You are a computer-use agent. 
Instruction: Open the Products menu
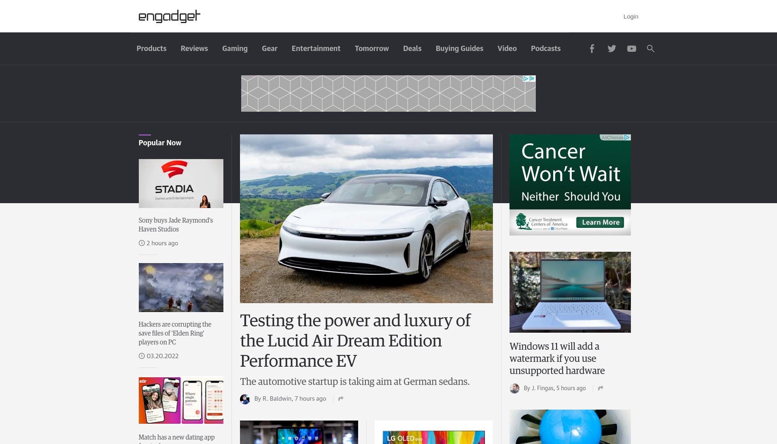click(x=151, y=49)
